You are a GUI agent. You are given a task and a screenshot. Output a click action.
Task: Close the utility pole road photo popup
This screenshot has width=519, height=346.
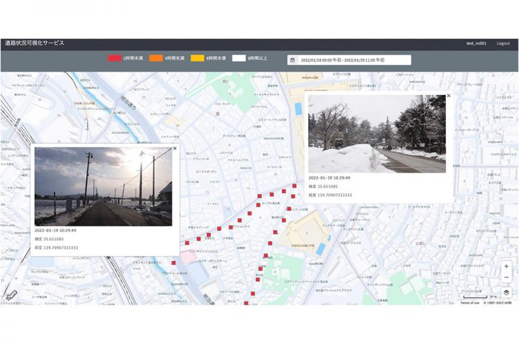[x=174, y=148]
